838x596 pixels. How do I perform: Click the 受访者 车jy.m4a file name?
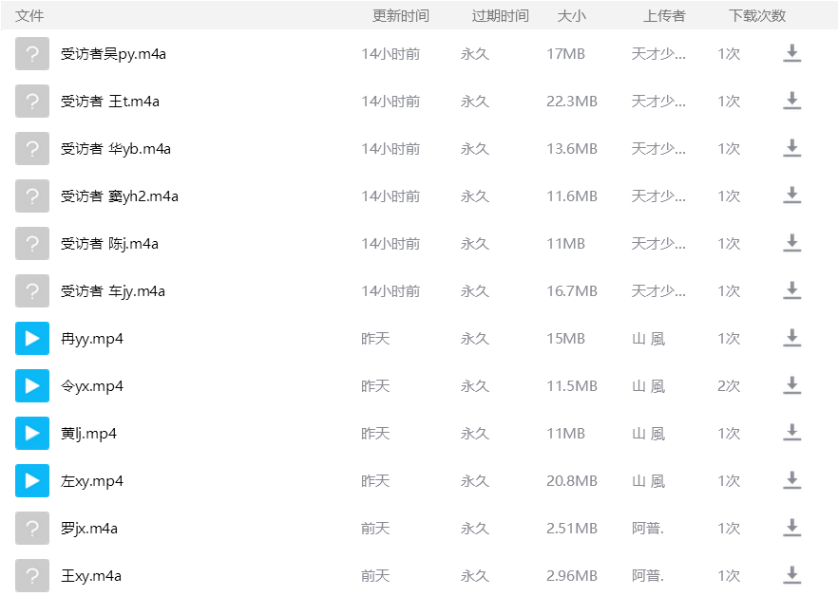point(112,291)
